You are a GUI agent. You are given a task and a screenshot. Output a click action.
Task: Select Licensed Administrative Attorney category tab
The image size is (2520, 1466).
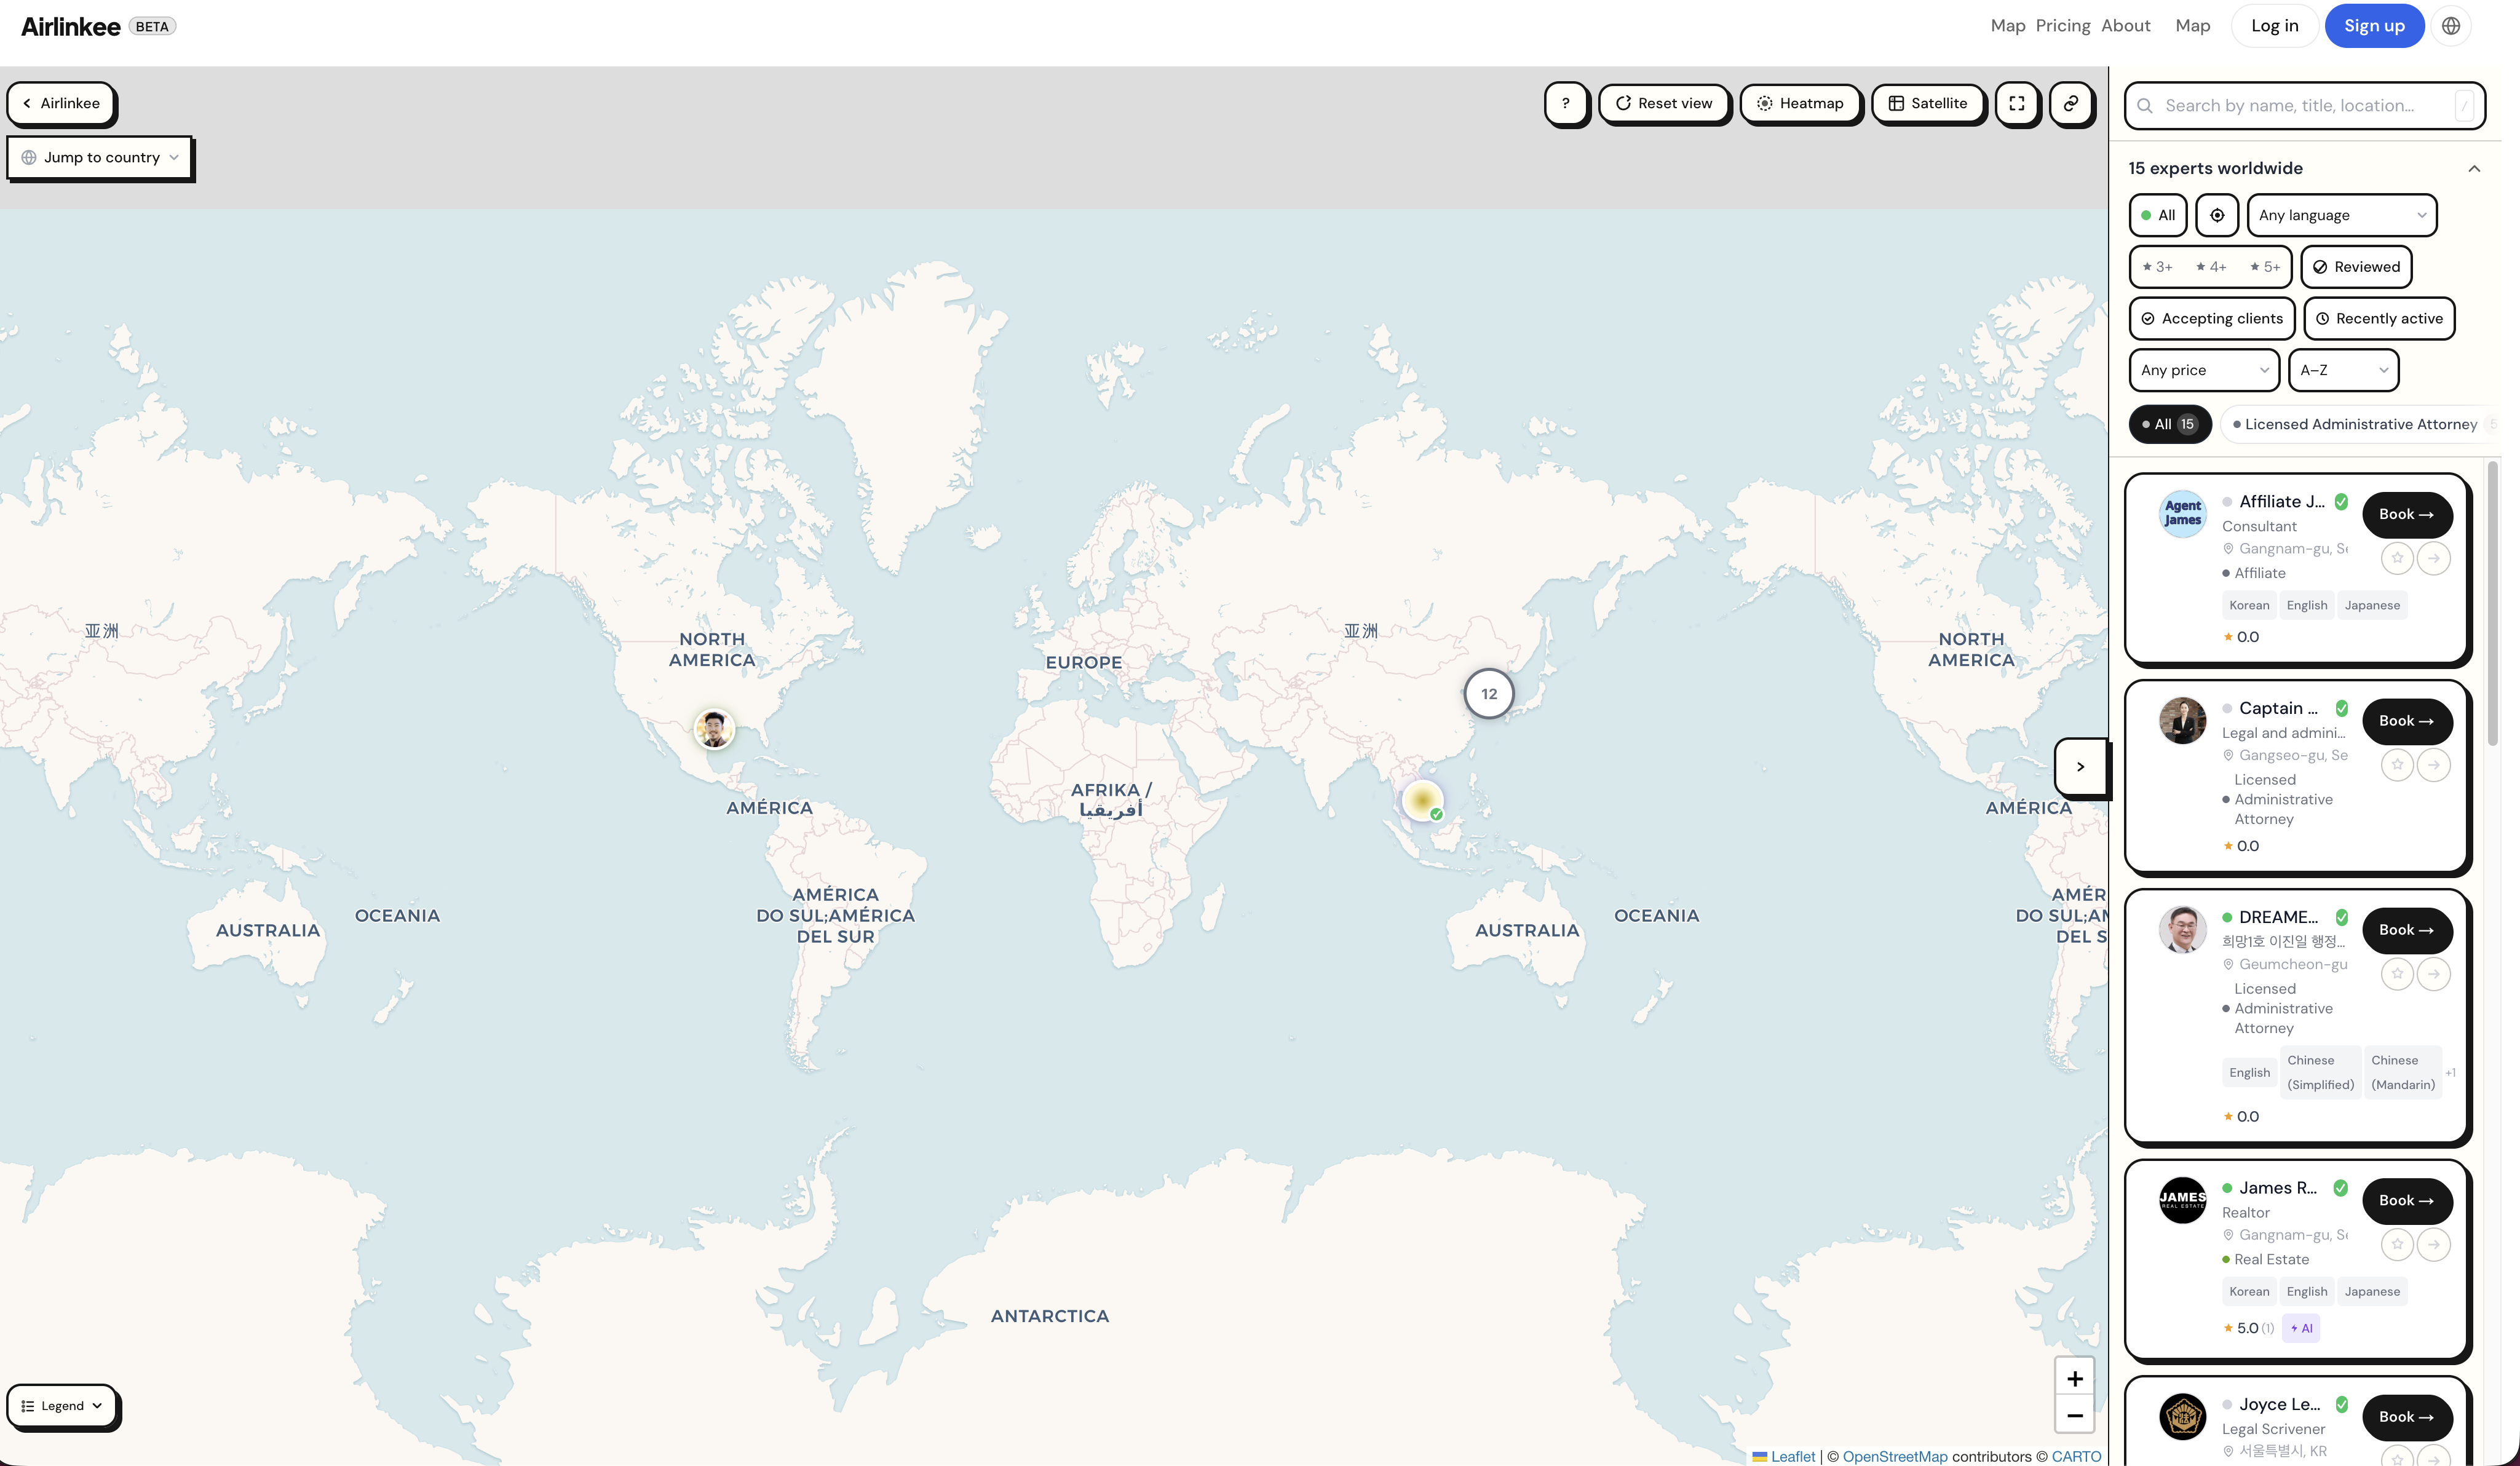2359,424
